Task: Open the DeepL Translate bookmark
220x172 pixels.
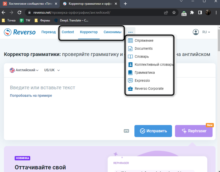Action: point(71,21)
